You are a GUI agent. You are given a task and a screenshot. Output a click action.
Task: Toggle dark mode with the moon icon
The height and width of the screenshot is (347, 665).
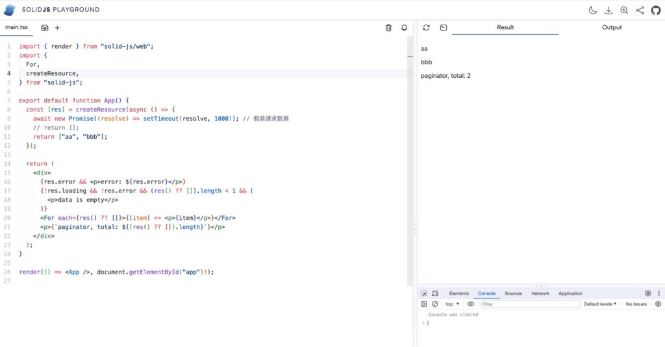coord(592,10)
